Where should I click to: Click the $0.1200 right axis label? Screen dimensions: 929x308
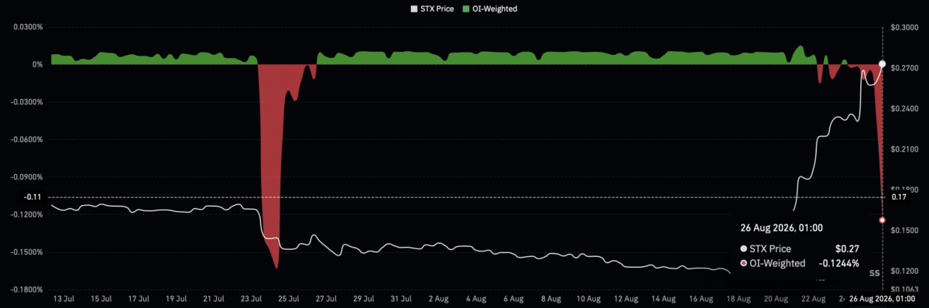[904, 270]
